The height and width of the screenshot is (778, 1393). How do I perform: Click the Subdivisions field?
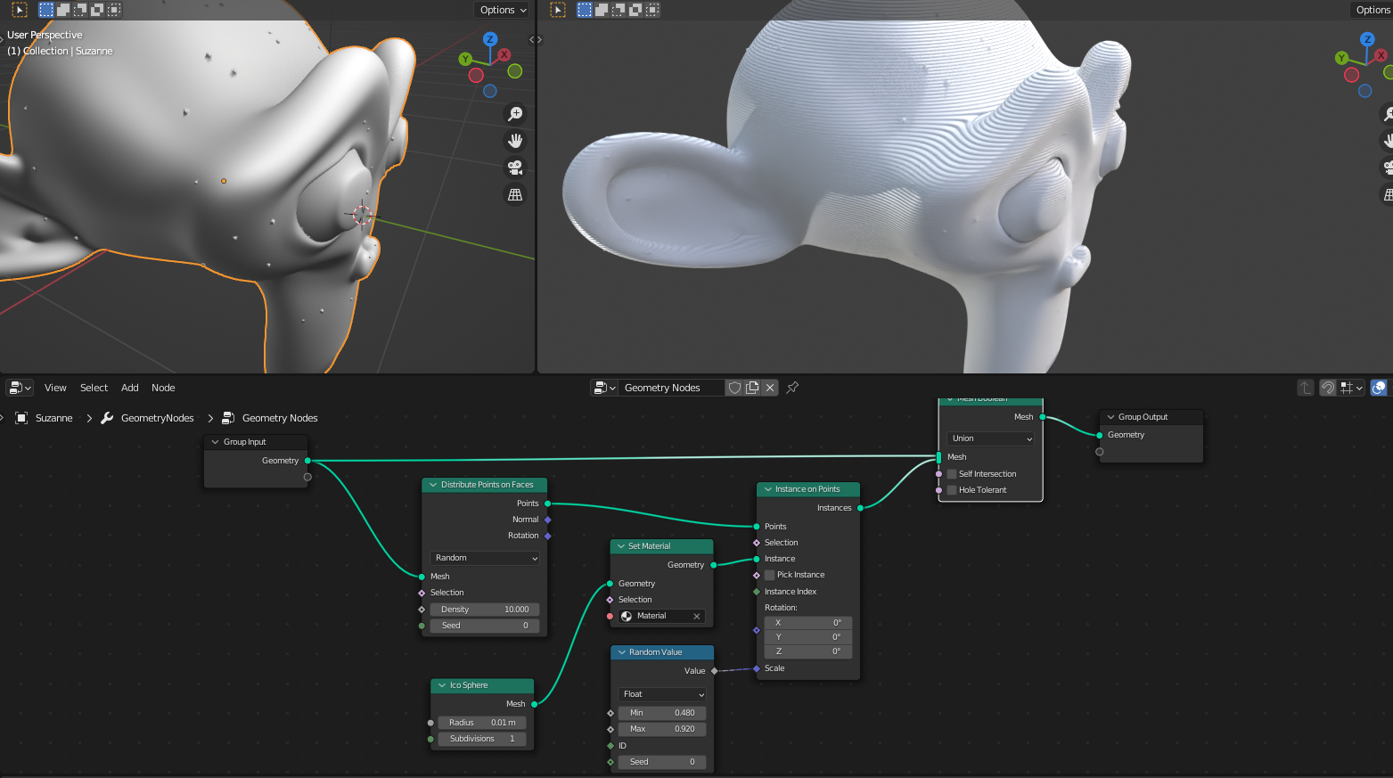[482, 739]
